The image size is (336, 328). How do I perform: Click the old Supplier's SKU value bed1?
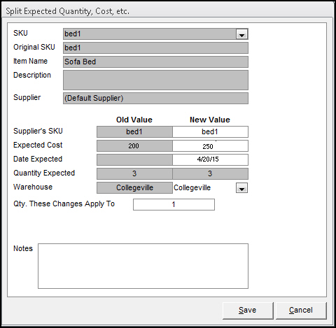(x=134, y=131)
